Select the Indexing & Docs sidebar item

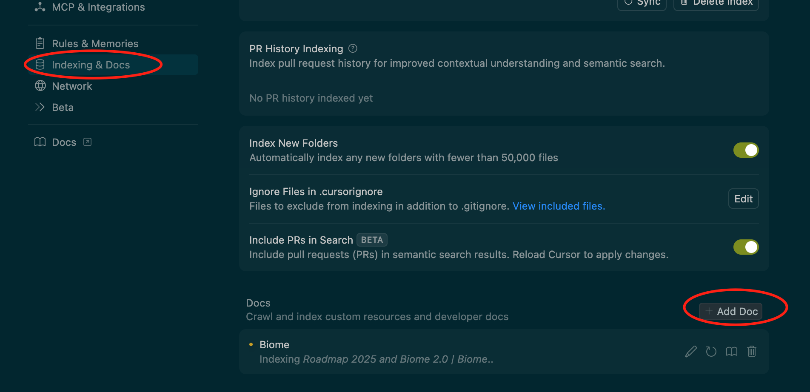coord(91,65)
